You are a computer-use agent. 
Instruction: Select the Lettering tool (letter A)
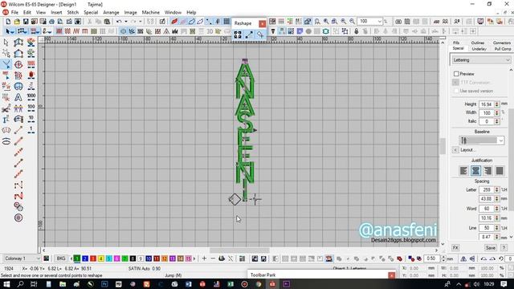point(18,97)
